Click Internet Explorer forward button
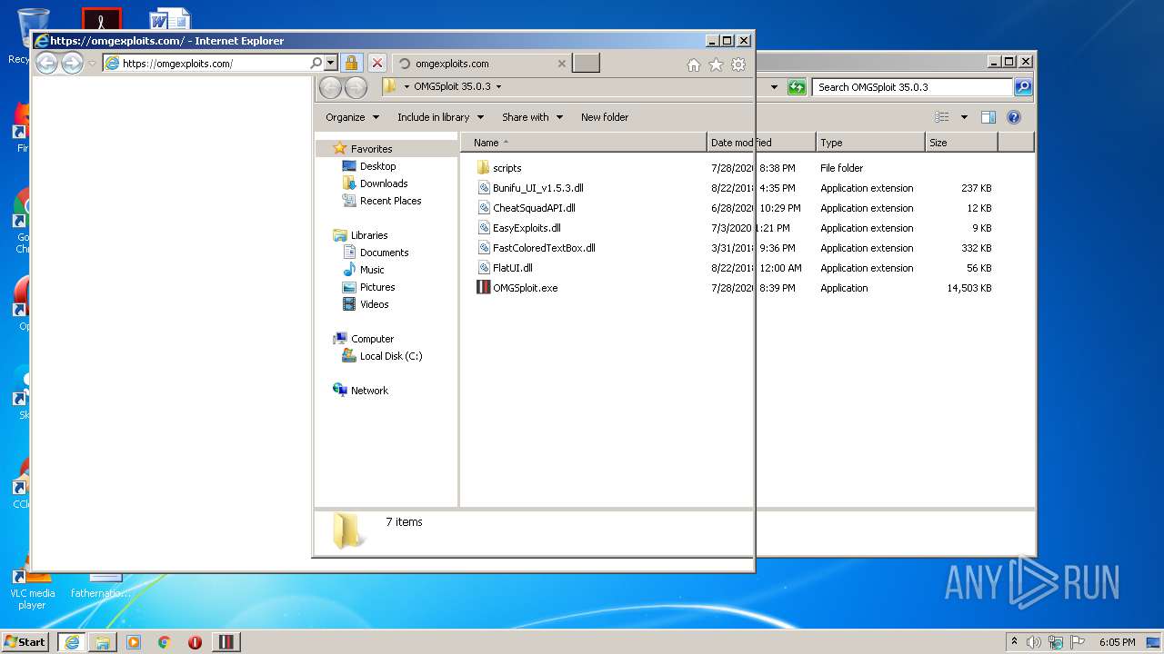The image size is (1164, 654). pos(72,63)
